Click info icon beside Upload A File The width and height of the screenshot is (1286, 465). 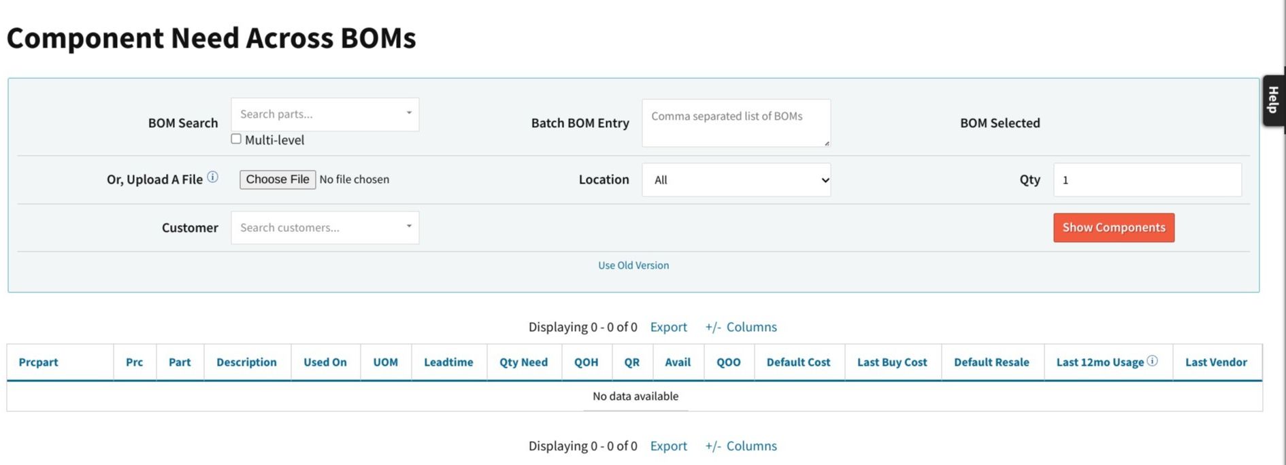pos(213,177)
